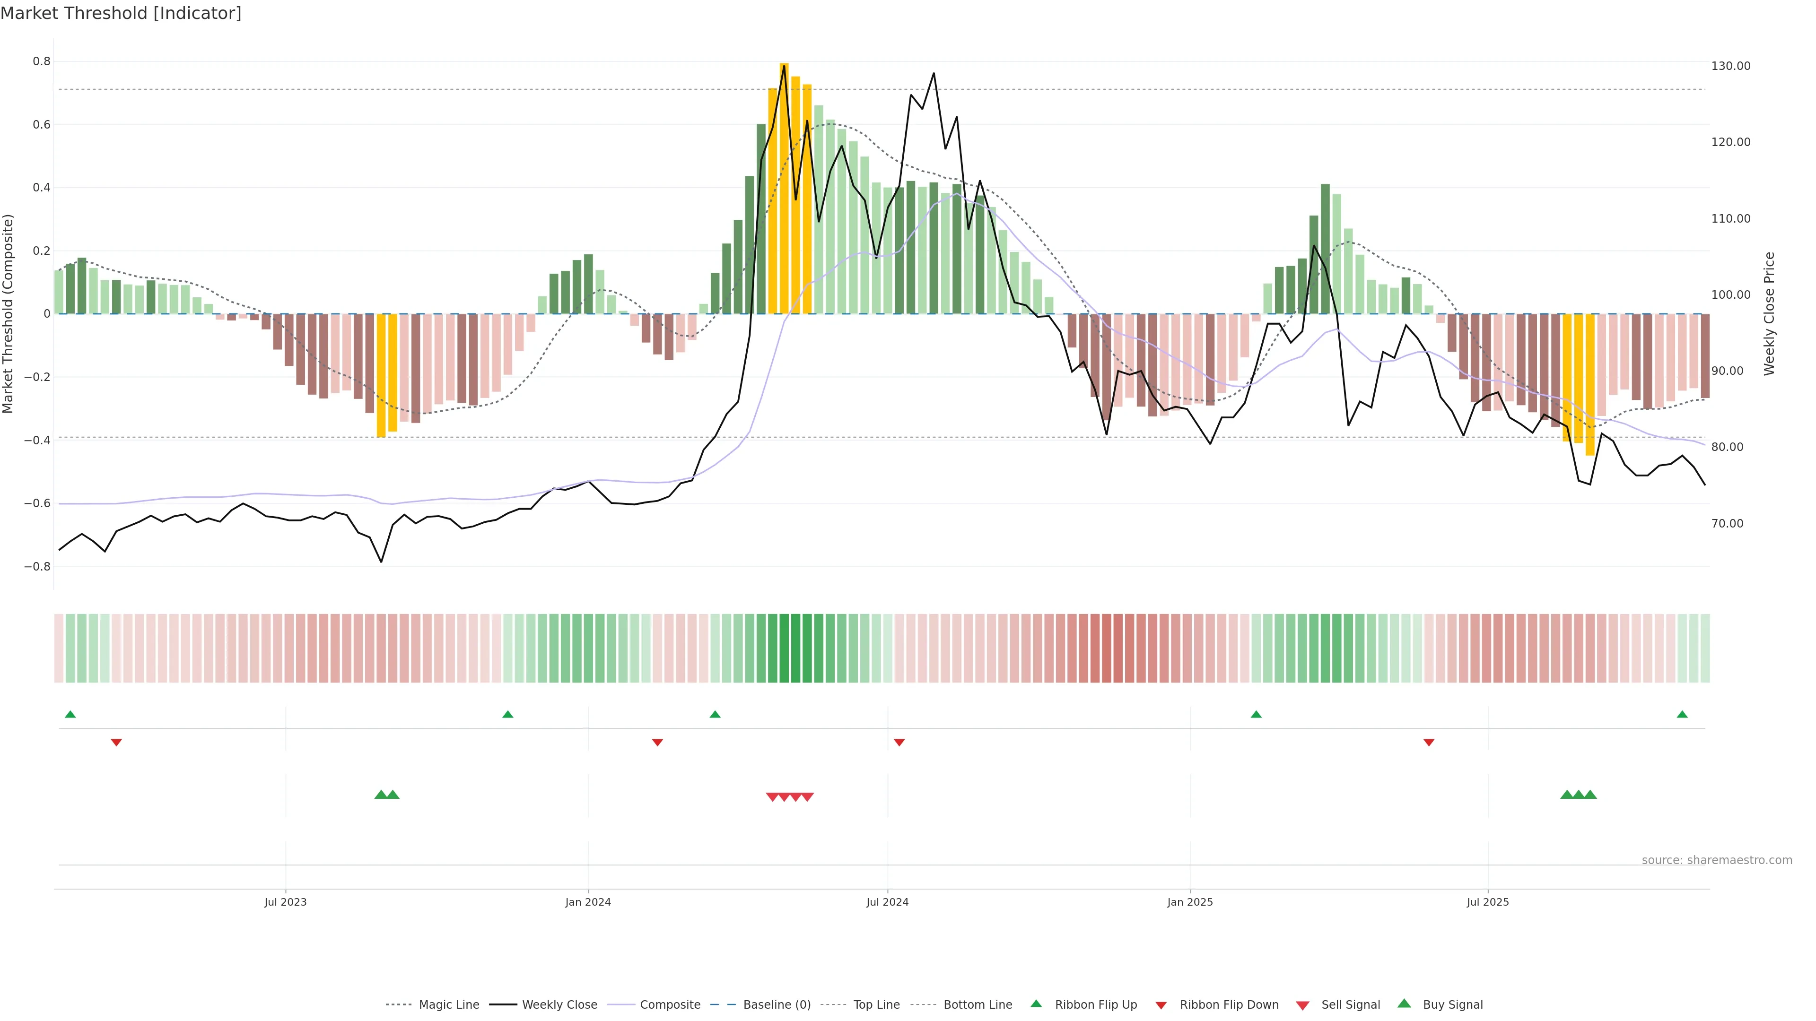Click the Sell Signal legend label
Viewport: 1816px width, 1021px height.
pos(1350,1005)
